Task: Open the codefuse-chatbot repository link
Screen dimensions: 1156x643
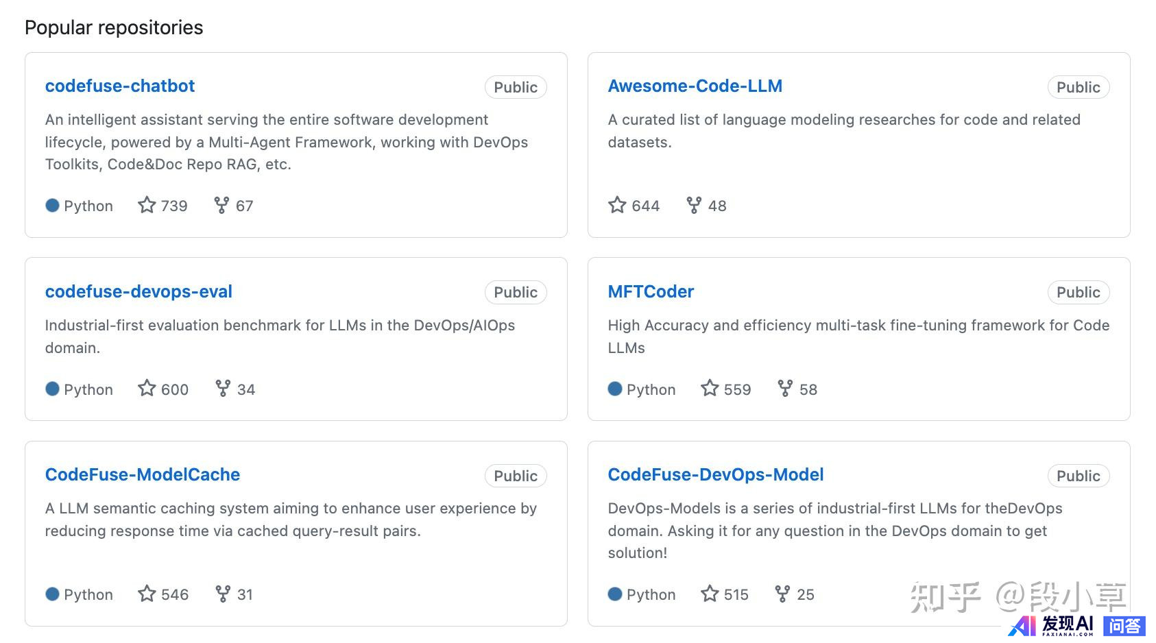Action: (120, 86)
